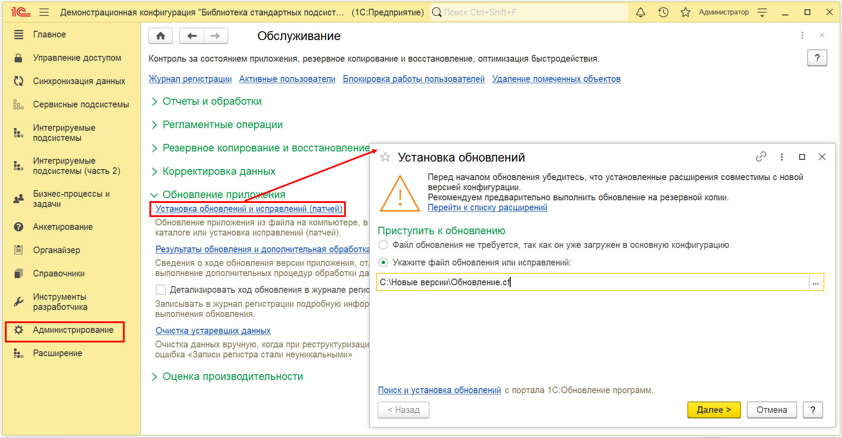
Task: Open Управление доступом section
Action: coord(77,58)
